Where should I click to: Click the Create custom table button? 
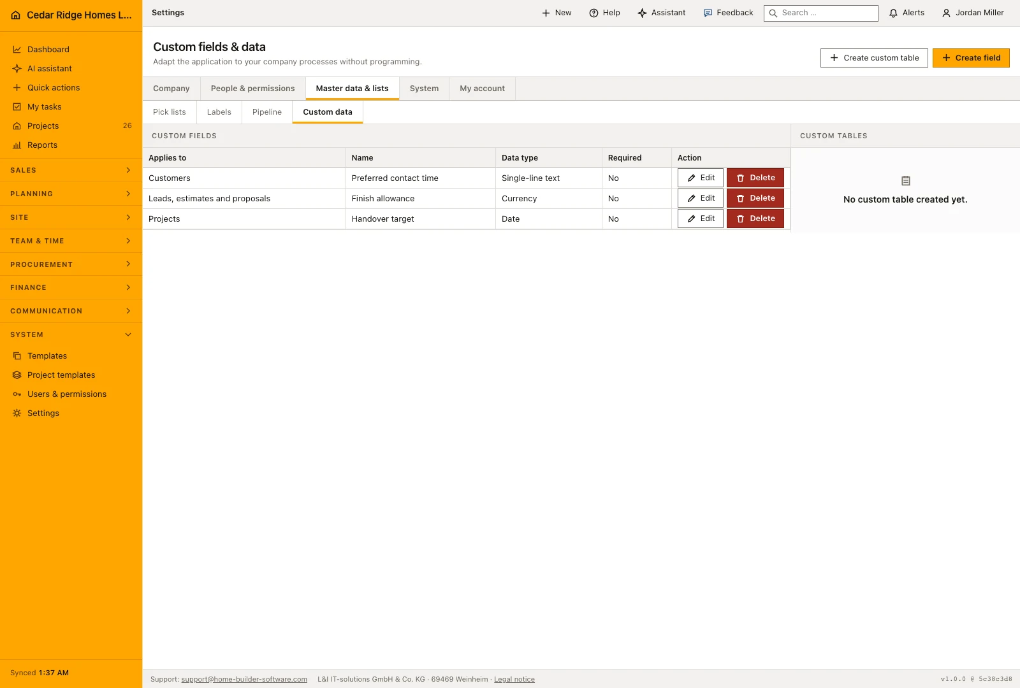[874, 58]
